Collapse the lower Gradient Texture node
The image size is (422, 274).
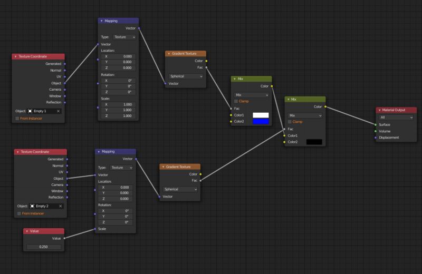(163, 167)
